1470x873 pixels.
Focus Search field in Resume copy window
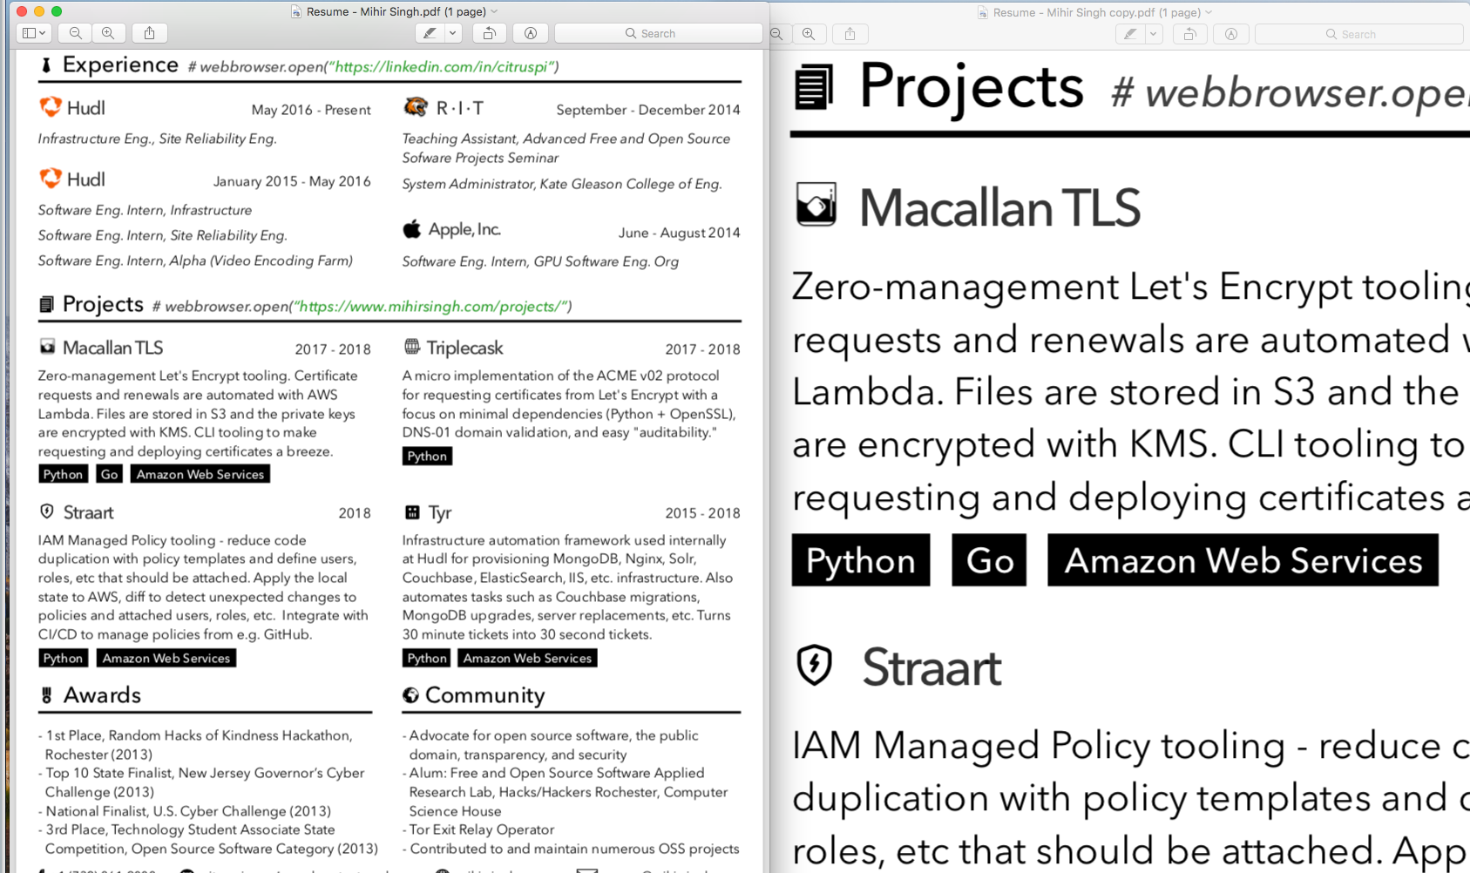pyautogui.click(x=1358, y=34)
